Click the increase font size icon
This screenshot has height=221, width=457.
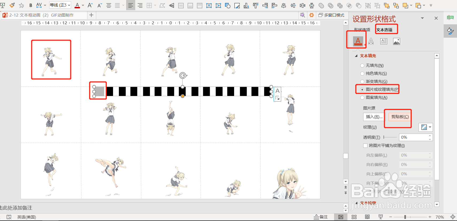[90, 5]
